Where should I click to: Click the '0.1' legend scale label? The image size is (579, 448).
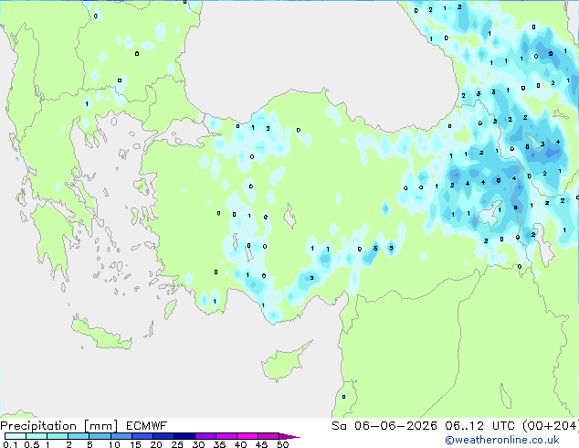point(10,444)
